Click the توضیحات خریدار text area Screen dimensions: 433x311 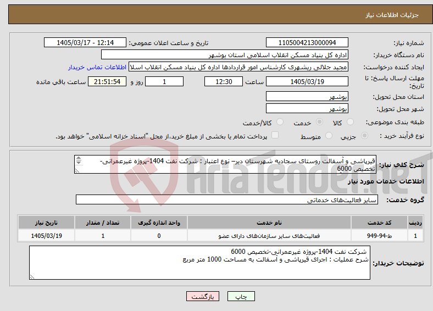(199, 263)
